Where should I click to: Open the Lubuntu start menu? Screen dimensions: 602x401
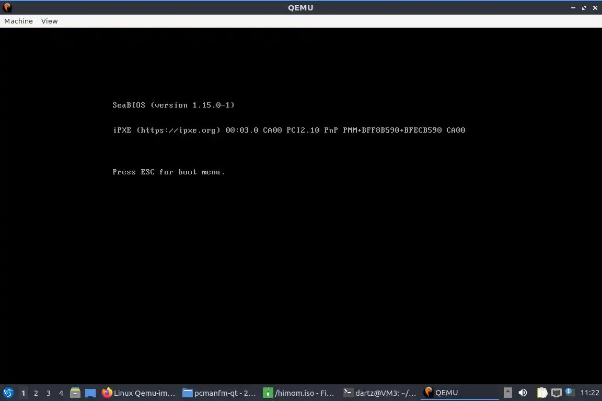(8, 393)
